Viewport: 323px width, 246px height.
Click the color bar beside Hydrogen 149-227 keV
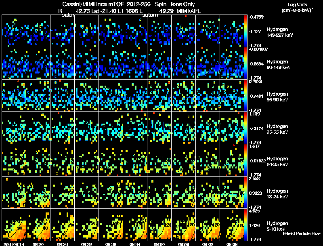click(x=245, y=31)
